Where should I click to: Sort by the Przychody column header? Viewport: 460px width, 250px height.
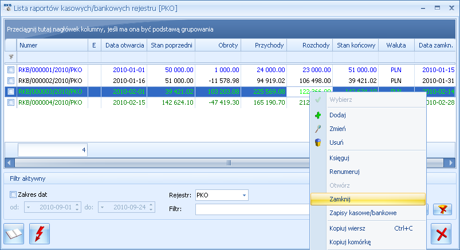264,45
